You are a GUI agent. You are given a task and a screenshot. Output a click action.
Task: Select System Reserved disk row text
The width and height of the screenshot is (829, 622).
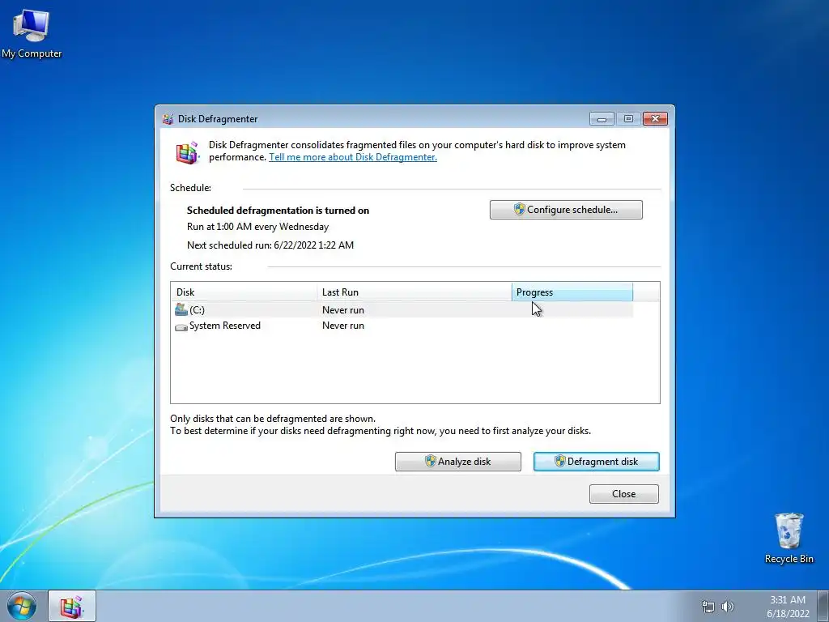click(x=225, y=326)
